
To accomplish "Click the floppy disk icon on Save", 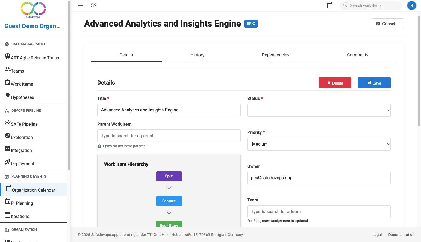I will coord(369,83).
